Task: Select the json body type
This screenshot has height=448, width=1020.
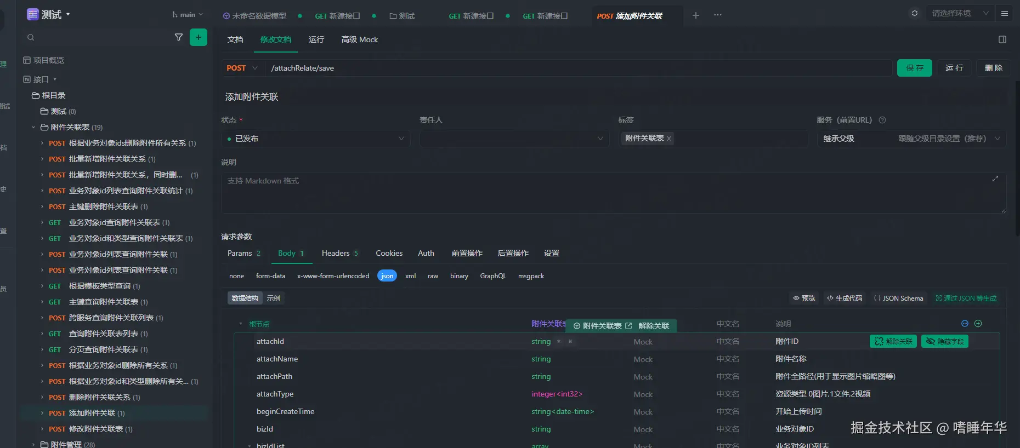Action: click(387, 276)
